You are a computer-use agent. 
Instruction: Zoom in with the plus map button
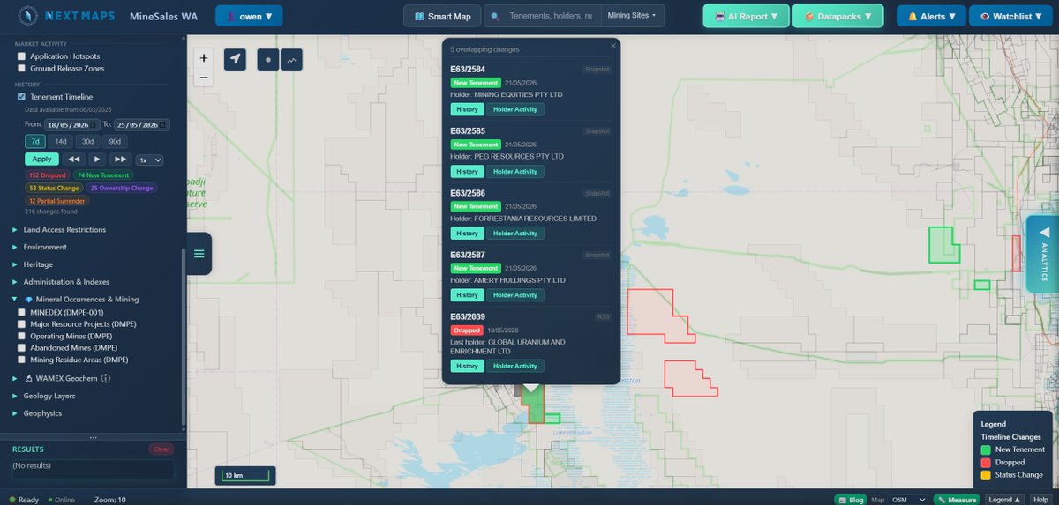point(204,58)
